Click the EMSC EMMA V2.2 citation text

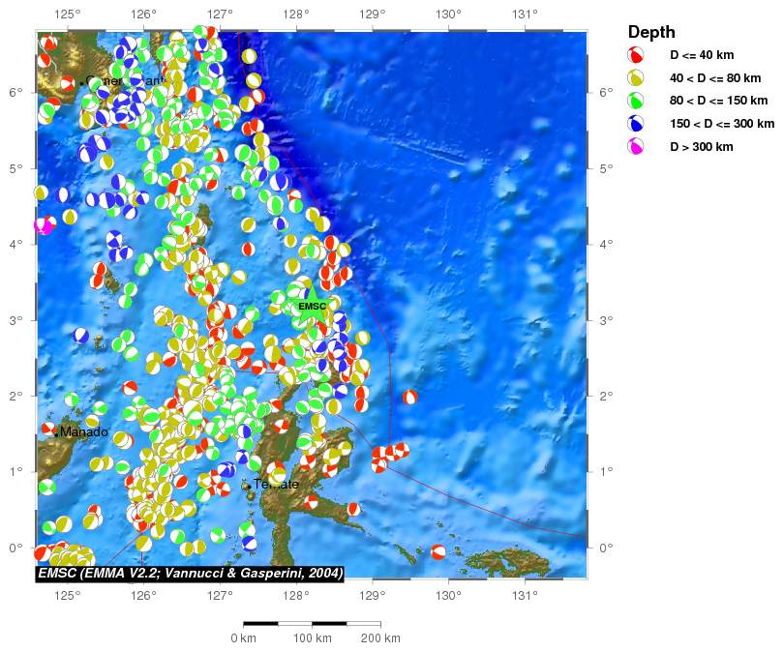pyautogui.click(x=190, y=574)
